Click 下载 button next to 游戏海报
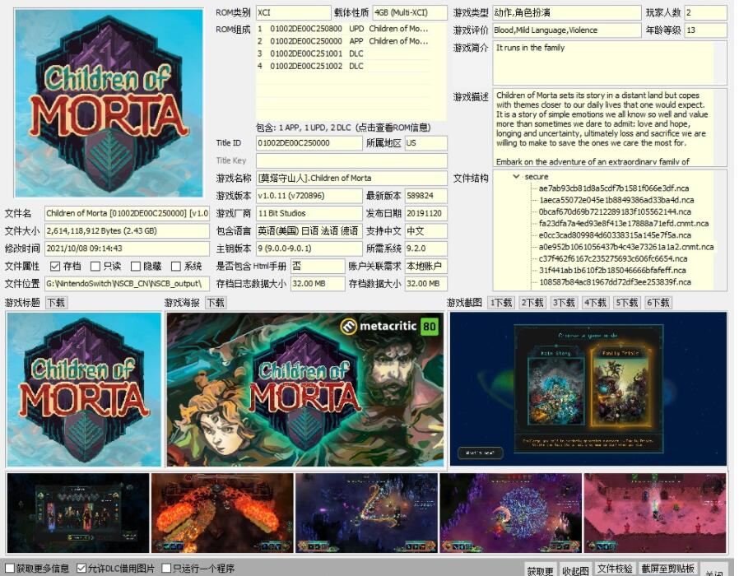Image resolution: width=739 pixels, height=576 pixels. click(216, 303)
